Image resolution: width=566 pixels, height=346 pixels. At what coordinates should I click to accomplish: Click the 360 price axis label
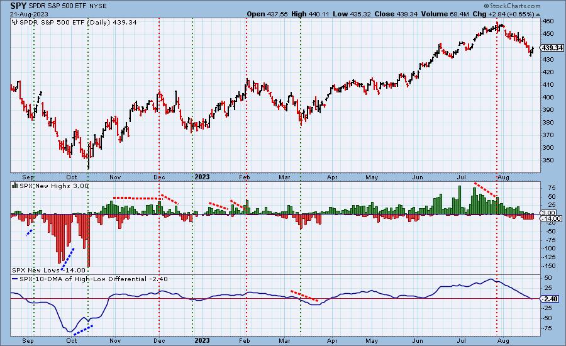[x=548, y=147]
